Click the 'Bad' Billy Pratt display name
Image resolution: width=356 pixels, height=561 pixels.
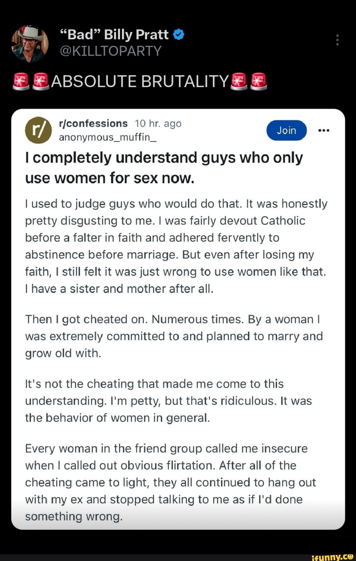click(x=114, y=34)
